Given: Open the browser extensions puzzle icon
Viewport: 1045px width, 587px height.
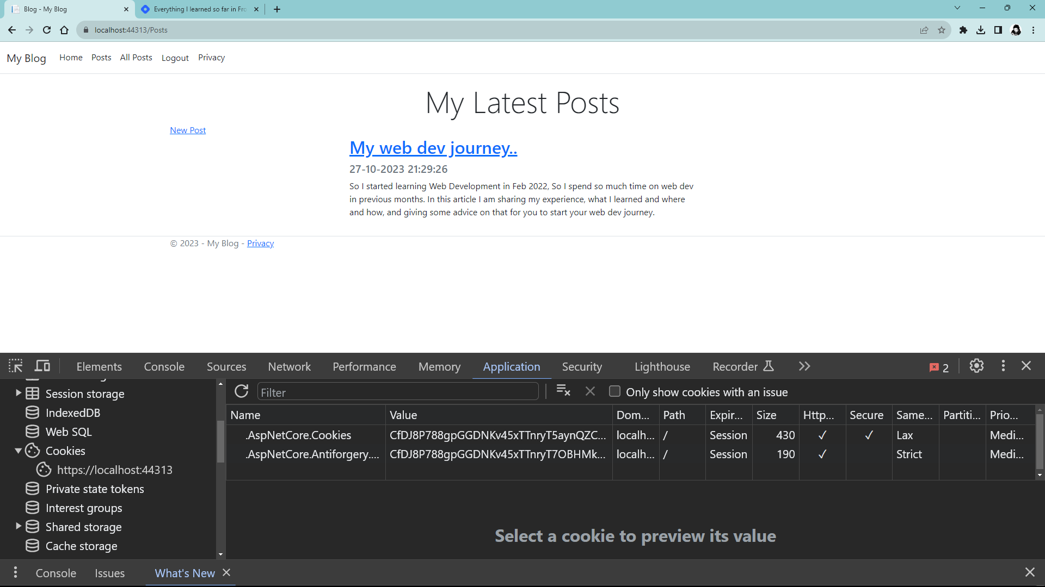Looking at the screenshot, I should [x=963, y=30].
